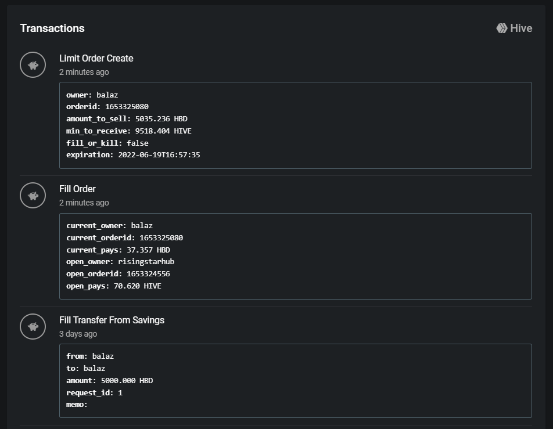
Task: Click the 2 minutes ago timestamp under Fill Order
Action: (84, 203)
